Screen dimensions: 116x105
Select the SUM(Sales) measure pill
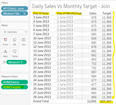tap(14, 82)
